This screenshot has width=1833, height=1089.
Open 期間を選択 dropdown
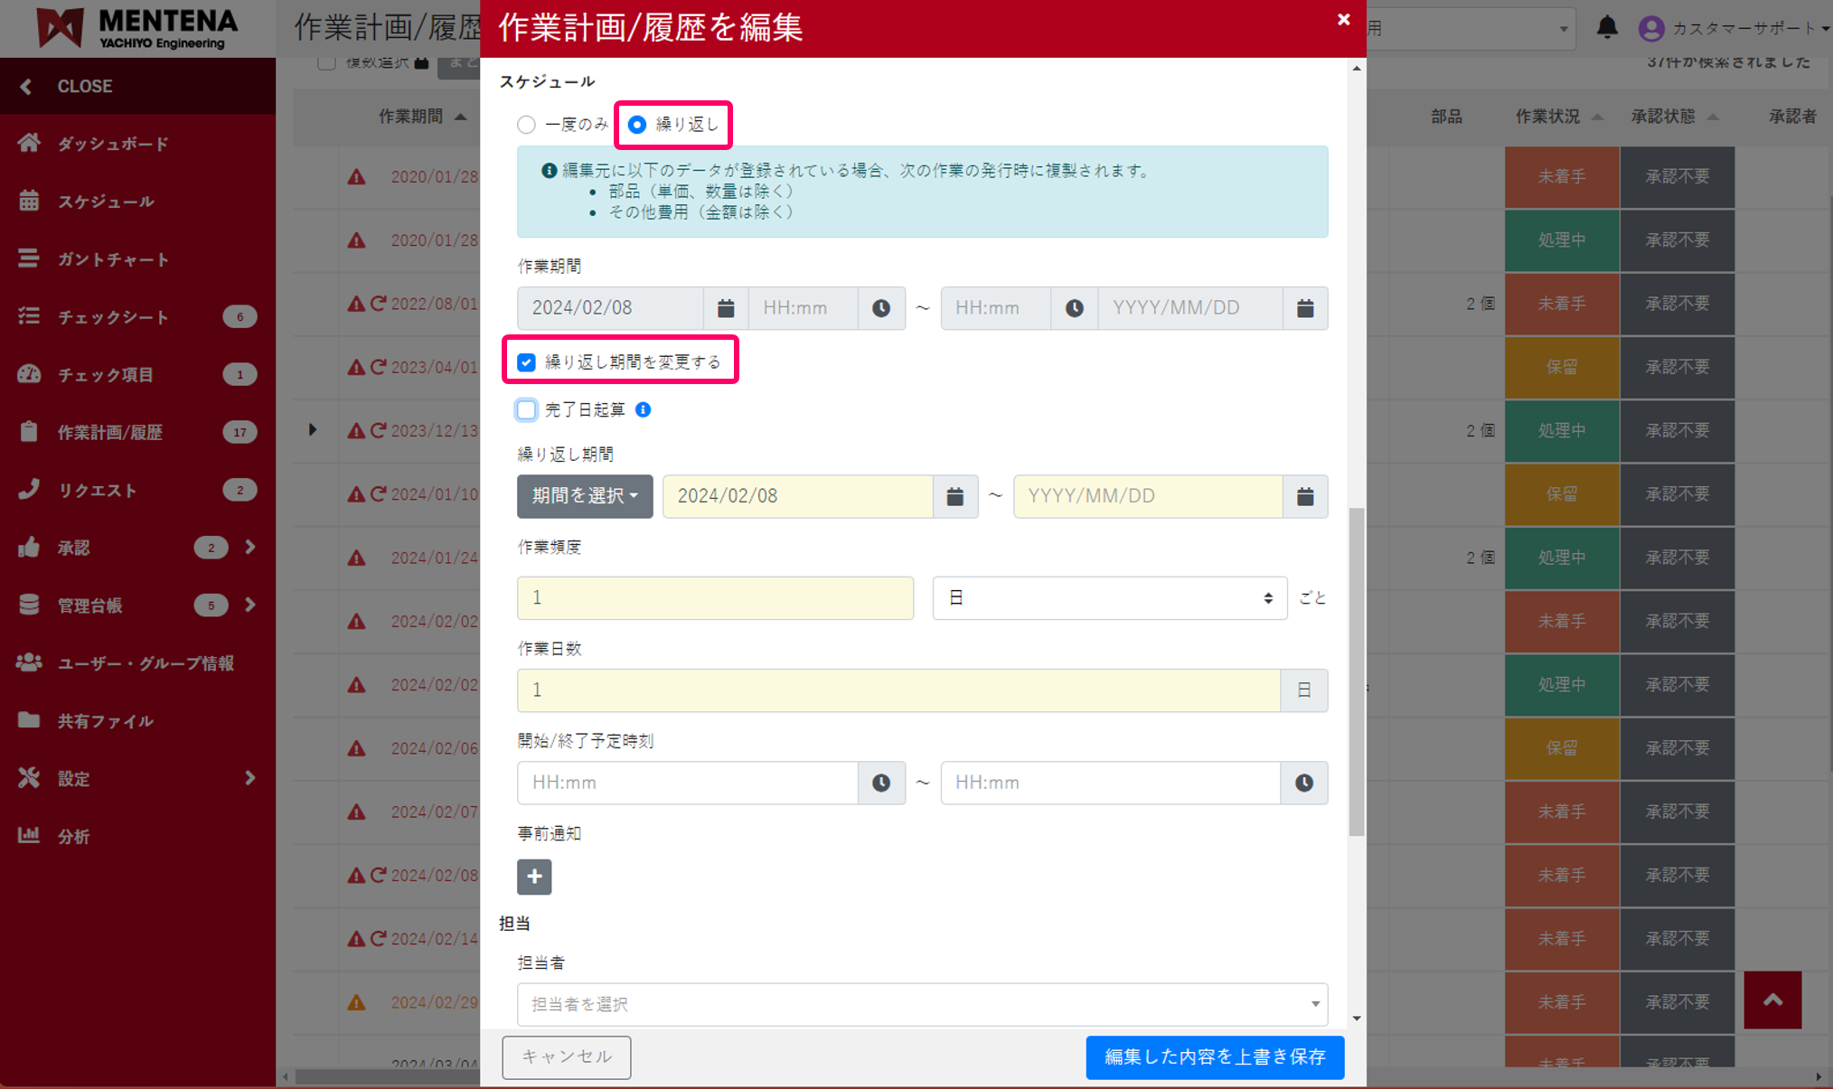click(585, 496)
